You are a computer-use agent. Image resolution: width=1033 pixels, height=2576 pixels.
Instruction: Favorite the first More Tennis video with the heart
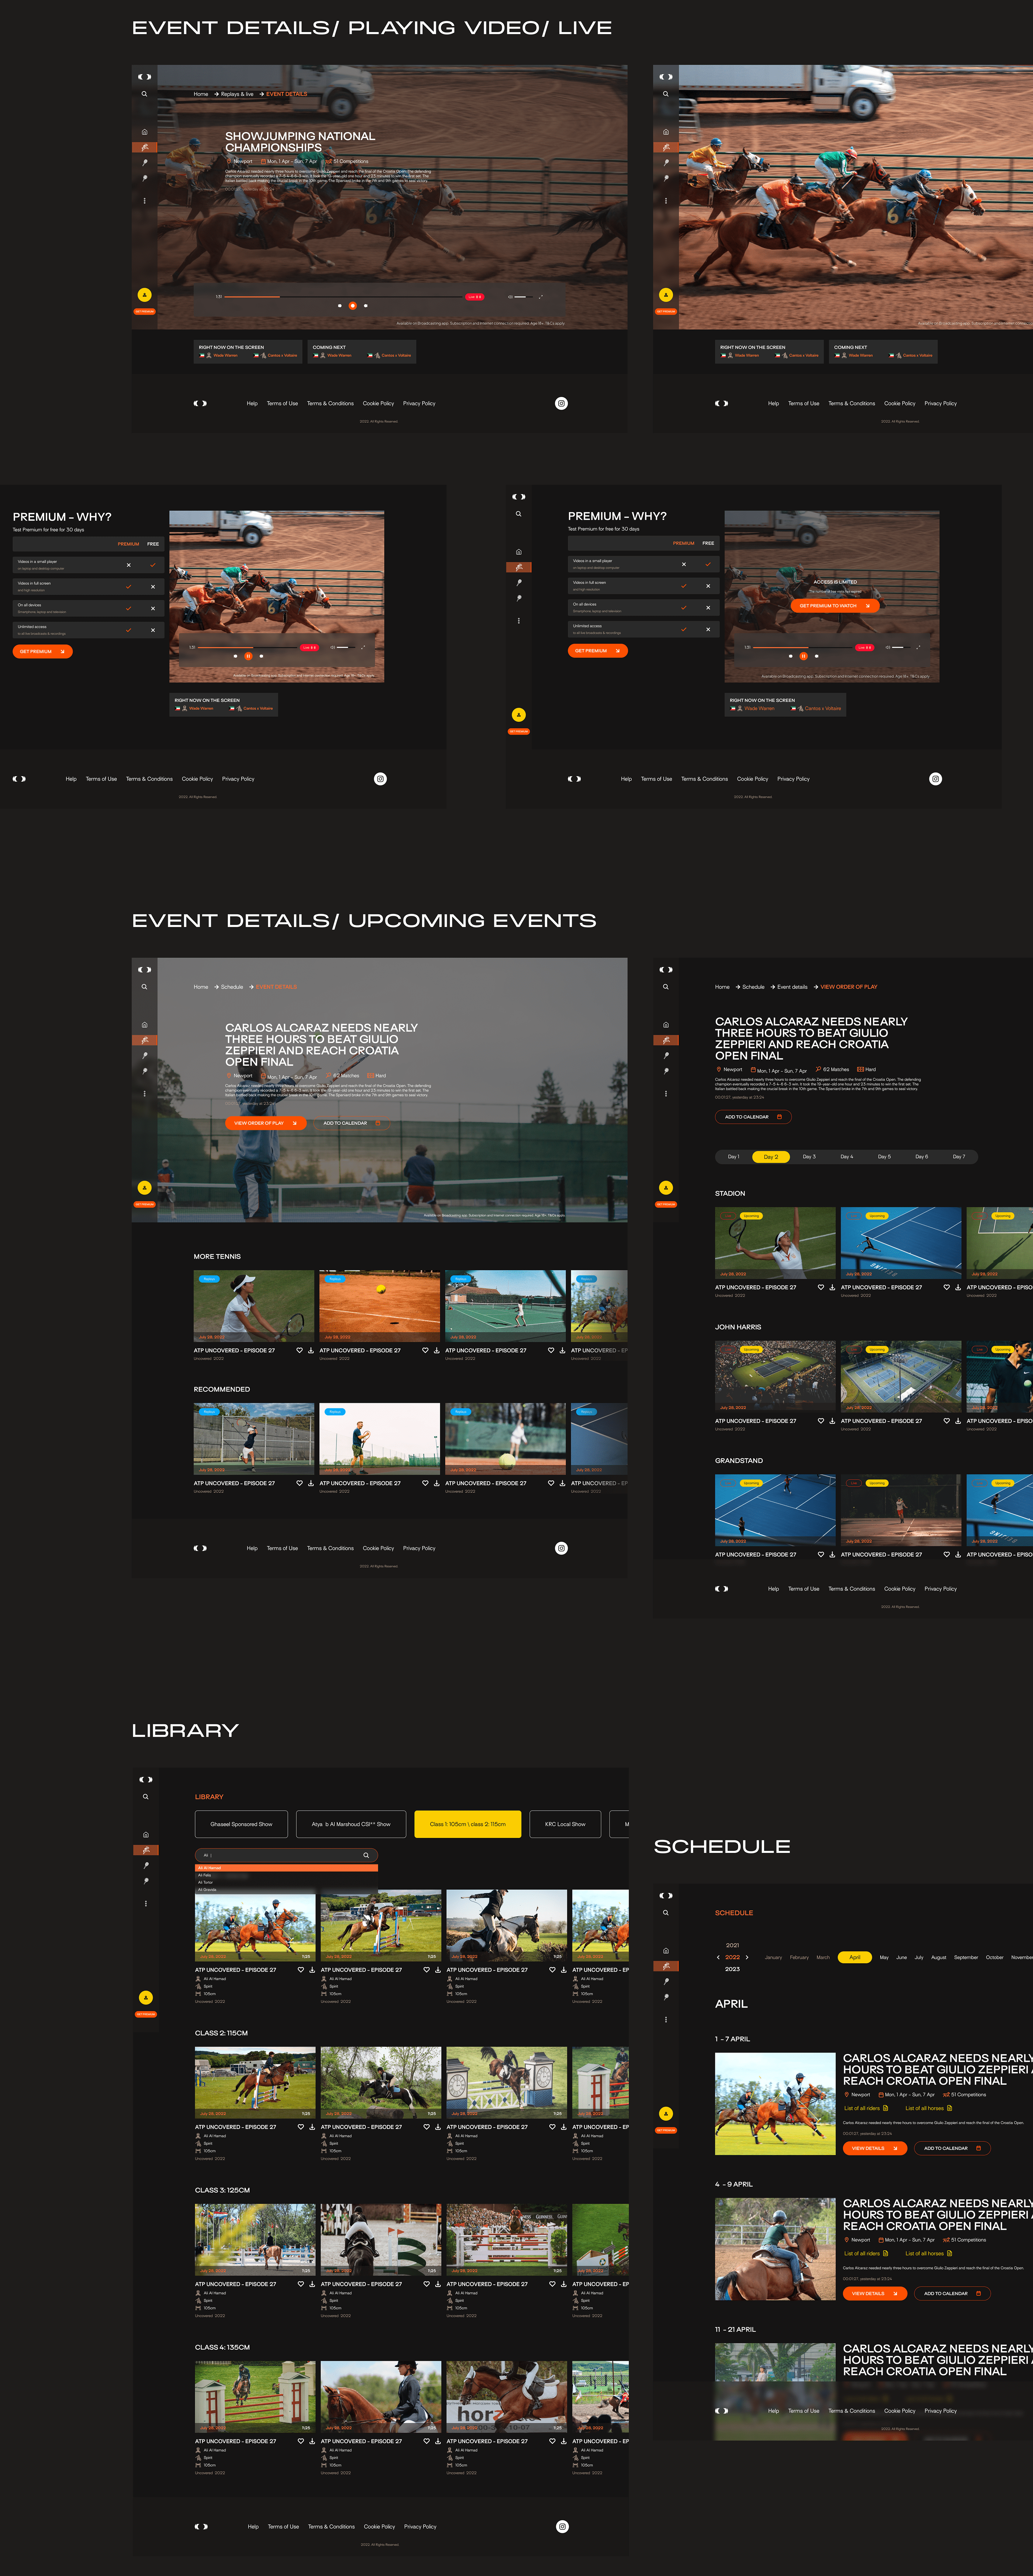[x=299, y=1350]
